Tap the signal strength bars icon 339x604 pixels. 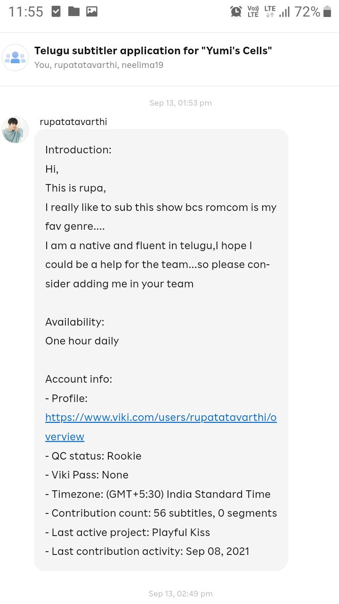[x=284, y=12]
